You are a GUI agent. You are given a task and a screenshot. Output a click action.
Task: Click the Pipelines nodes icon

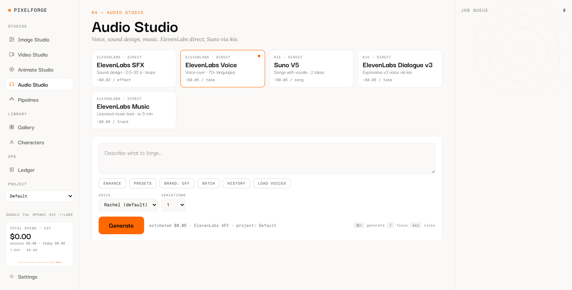[12, 99]
